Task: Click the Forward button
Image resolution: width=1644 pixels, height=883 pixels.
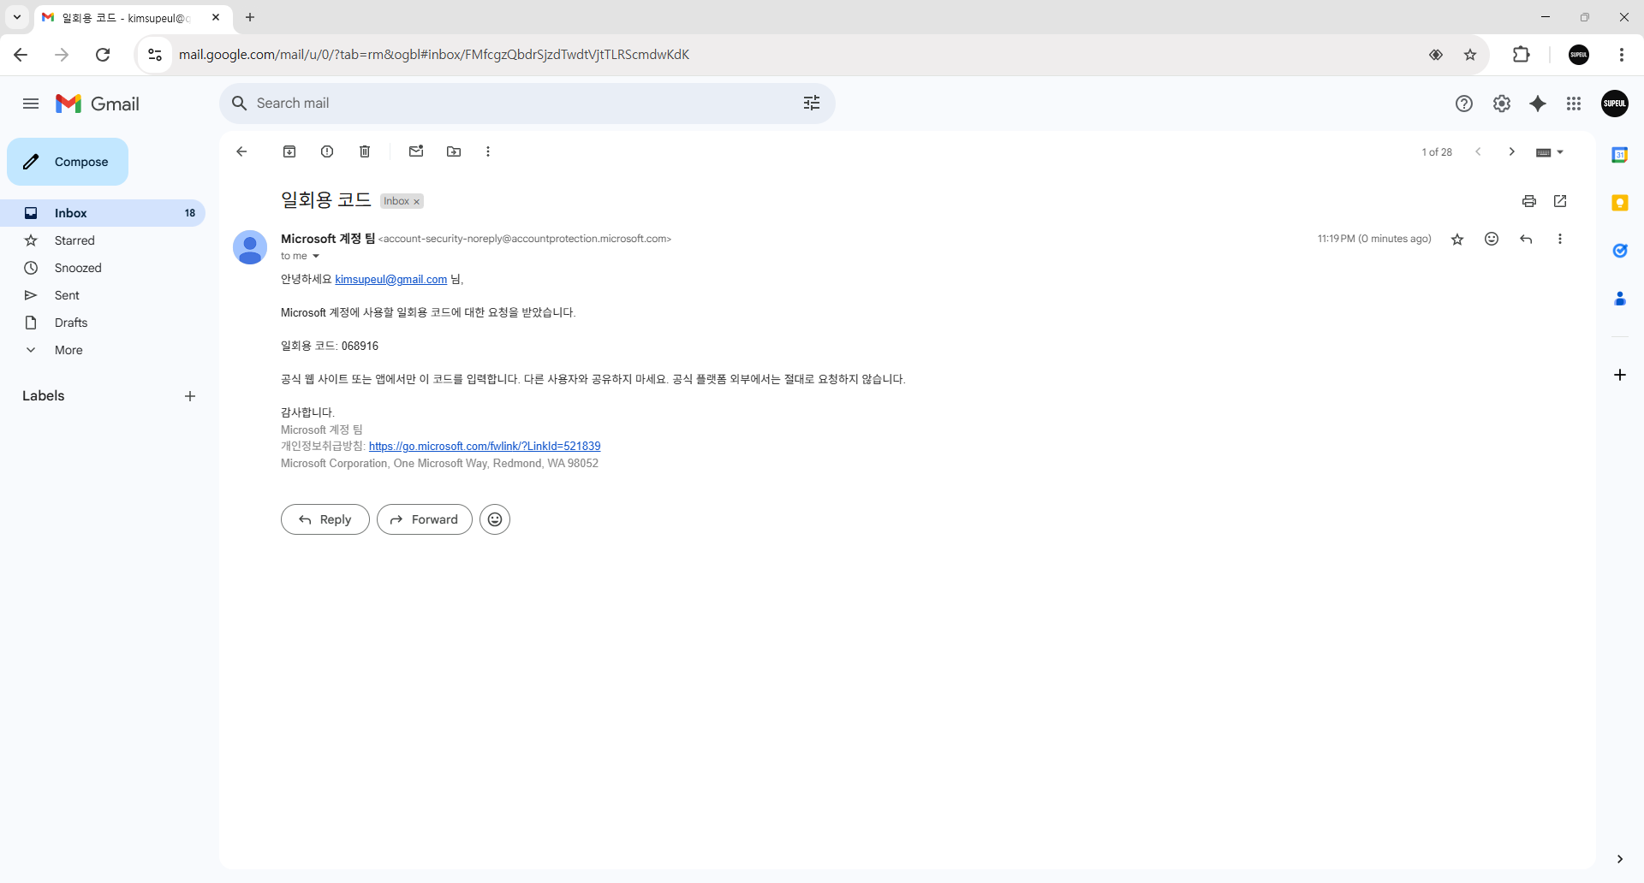Action: pos(425,519)
